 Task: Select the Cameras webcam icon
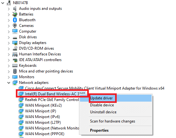point(15,26)
